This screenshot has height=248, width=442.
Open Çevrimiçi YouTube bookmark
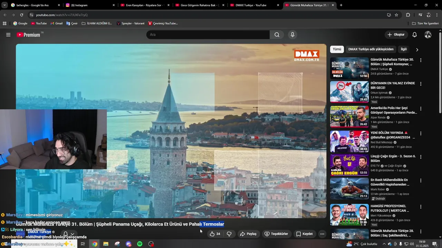(x=163, y=23)
